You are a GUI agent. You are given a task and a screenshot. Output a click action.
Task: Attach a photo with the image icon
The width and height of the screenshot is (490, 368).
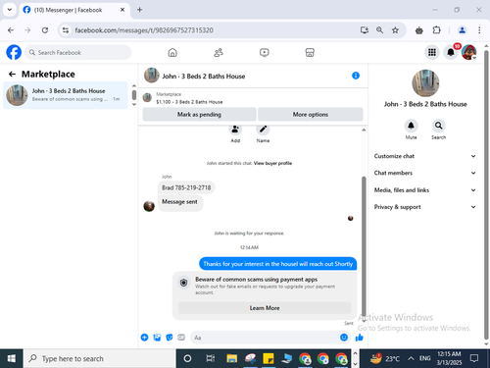pyautogui.click(x=157, y=338)
